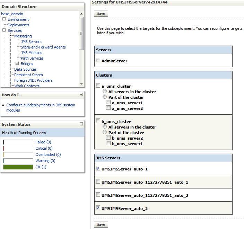View Failed (0) servers link
The image size is (244, 229).
[x=43, y=142]
